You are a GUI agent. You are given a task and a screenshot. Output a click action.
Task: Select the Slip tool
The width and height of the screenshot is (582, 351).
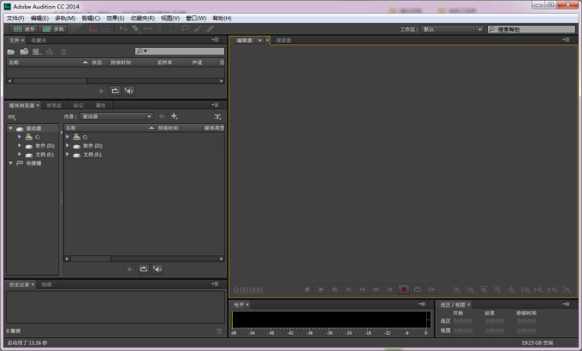click(148, 28)
